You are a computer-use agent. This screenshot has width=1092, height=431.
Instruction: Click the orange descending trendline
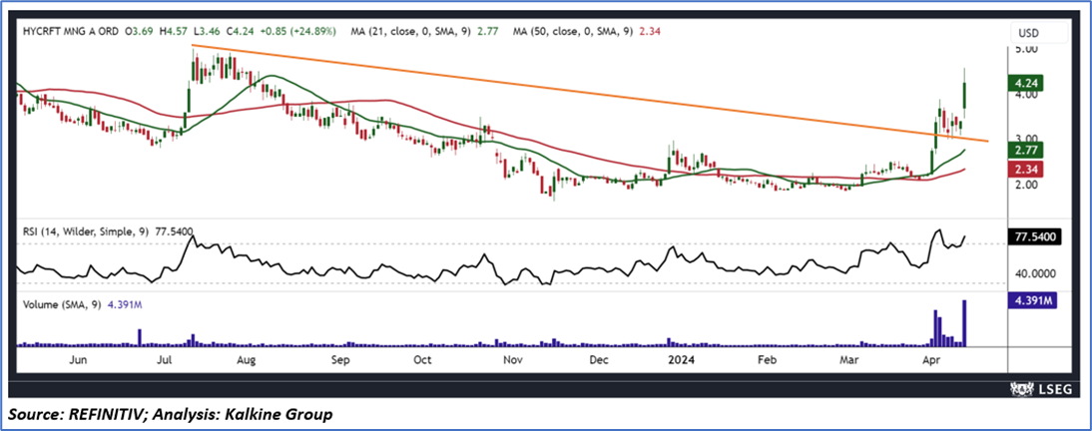pos(589,94)
